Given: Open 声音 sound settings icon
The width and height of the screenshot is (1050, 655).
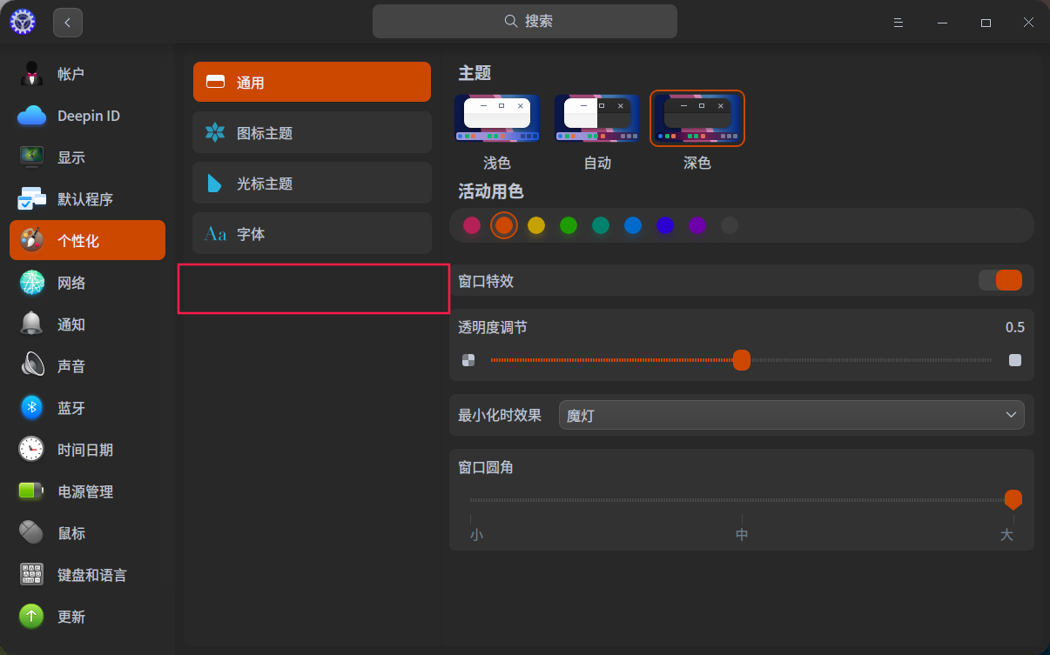Looking at the screenshot, I should 32,366.
